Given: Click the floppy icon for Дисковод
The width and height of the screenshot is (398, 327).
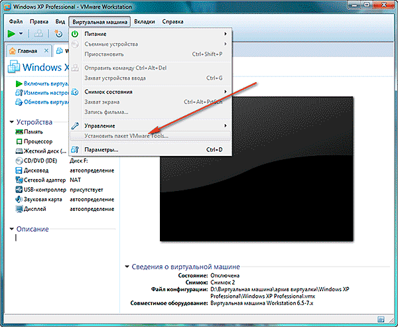Looking at the screenshot, I should [19, 170].
